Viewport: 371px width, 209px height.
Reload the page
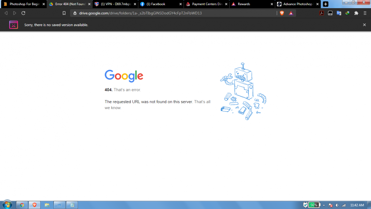point(23,13)
